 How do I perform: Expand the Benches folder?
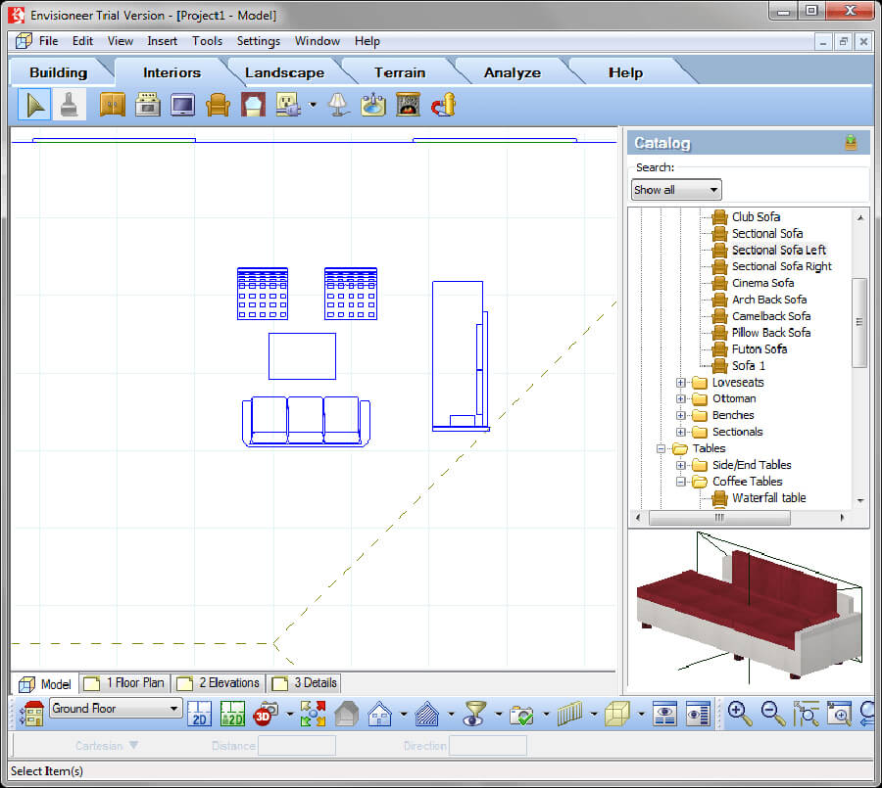pos(681,416)
